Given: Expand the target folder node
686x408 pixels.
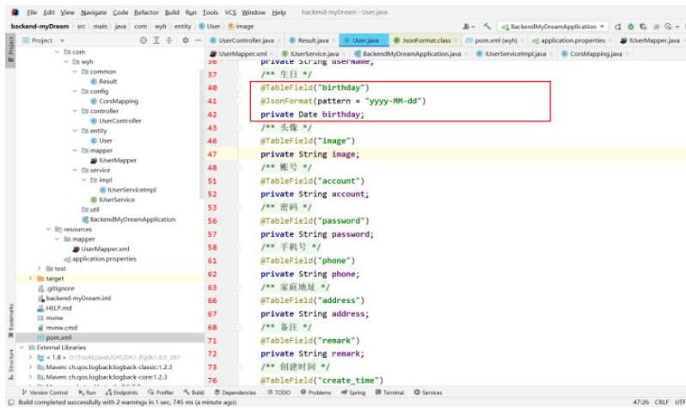Looking at the screenshot, I should tap(30, 278).
